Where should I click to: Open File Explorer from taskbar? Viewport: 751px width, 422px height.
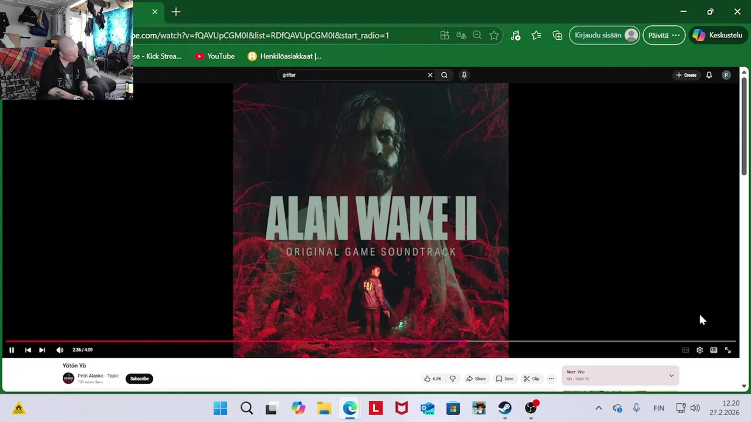click(x=324, y=408)
